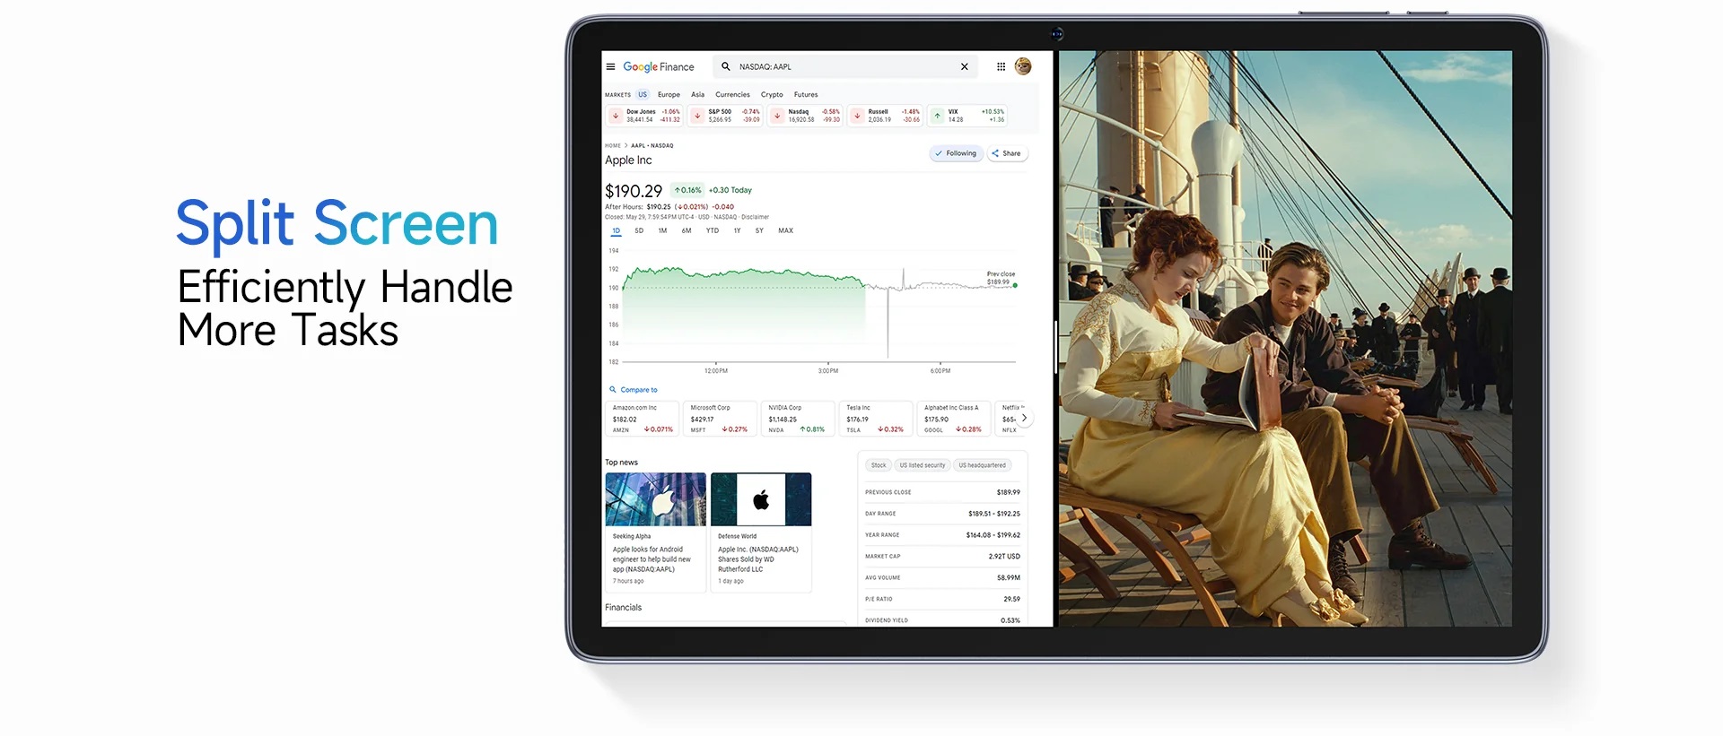Viewport: 1723px width, 736px height.
Task: Click the Stock tag chip
Action: tap(879, 465)
